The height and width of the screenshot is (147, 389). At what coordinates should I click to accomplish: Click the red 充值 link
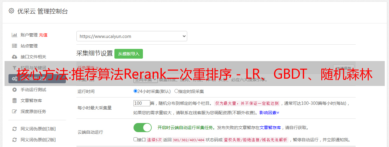[x=43, y=35]
